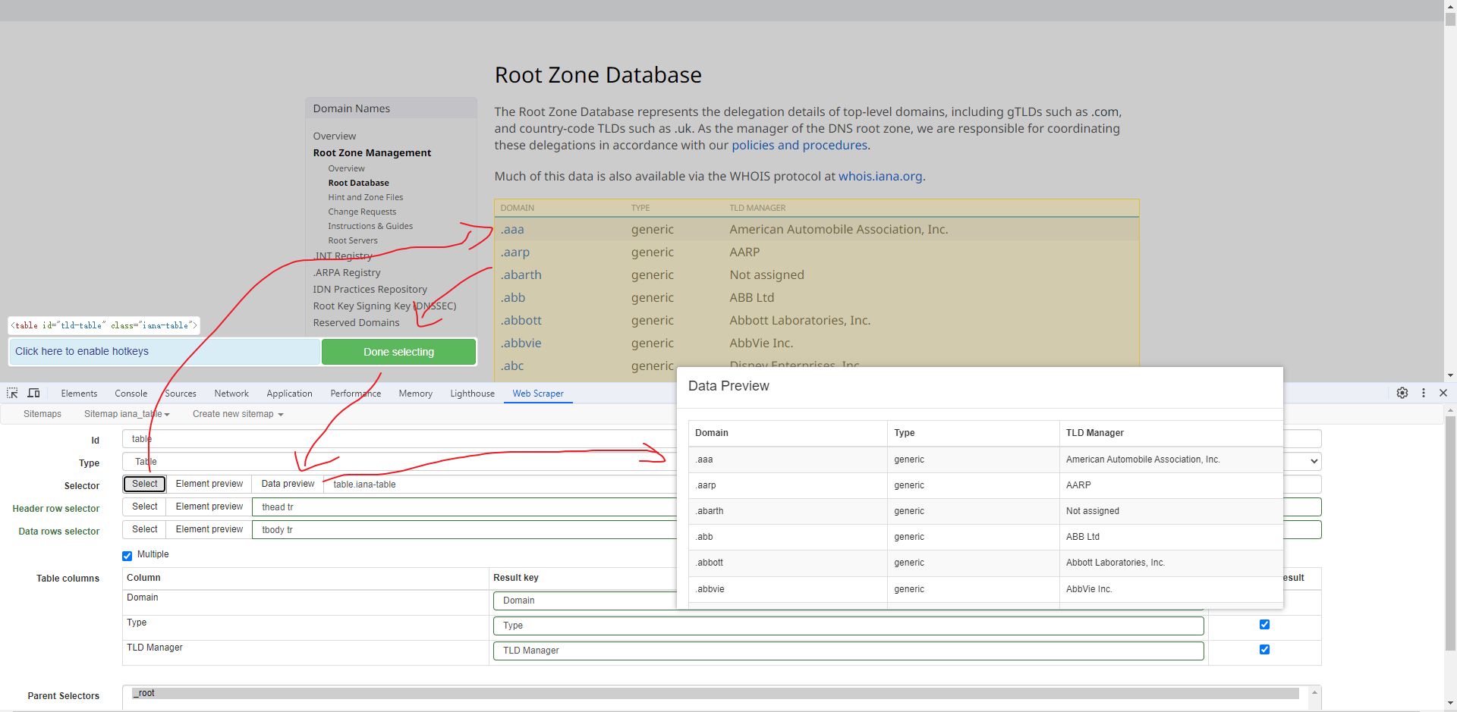
Task: Click the Select button for Selector
Action: point(145,484)
